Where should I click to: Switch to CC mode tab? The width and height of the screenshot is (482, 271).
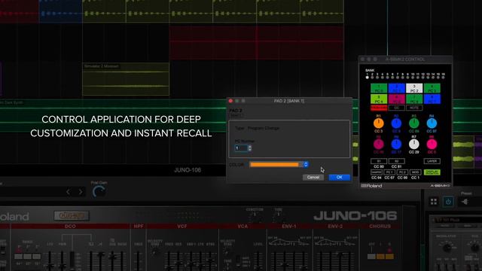pyautogui.click(x=397, y=108)
